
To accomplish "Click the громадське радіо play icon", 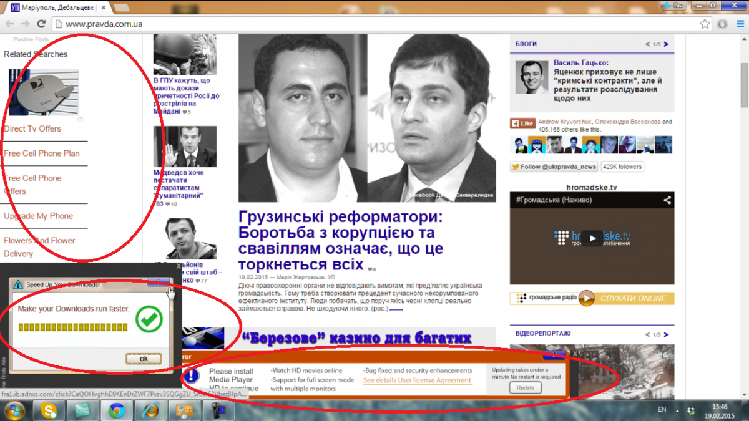I will 586,298.
